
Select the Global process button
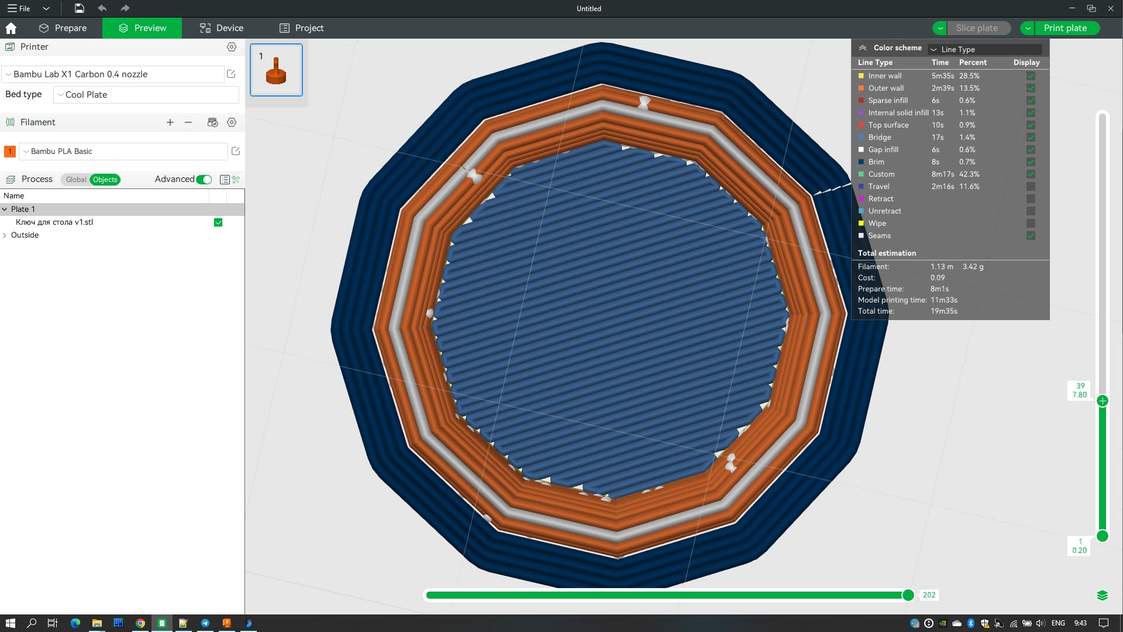(75, 180)
